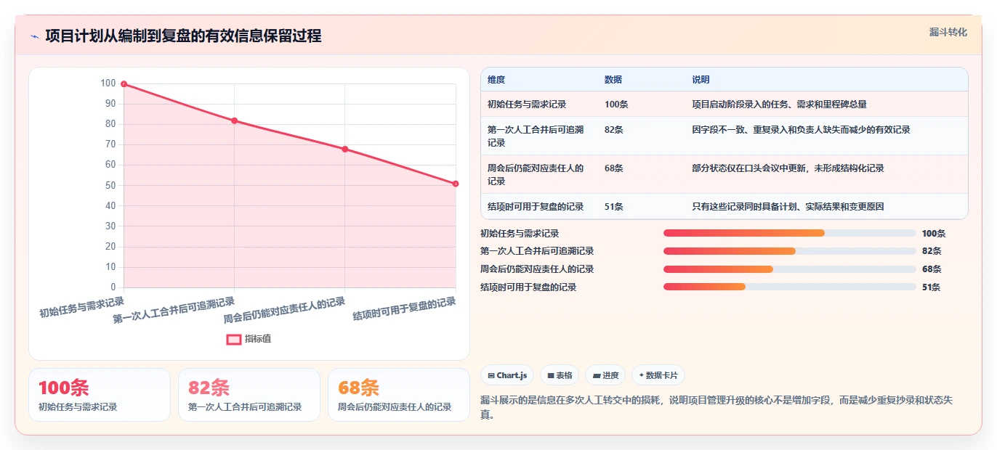Click the 维度 column header

[x=496, y=80]
